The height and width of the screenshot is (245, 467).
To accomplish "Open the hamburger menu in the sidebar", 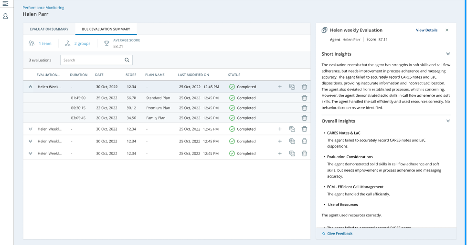I will pos(5,4).
